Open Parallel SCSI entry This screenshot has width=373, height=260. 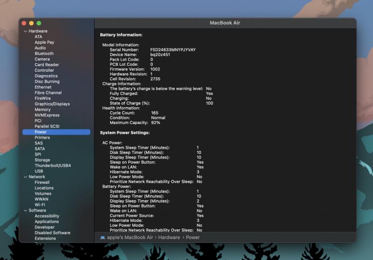[47, 126]
